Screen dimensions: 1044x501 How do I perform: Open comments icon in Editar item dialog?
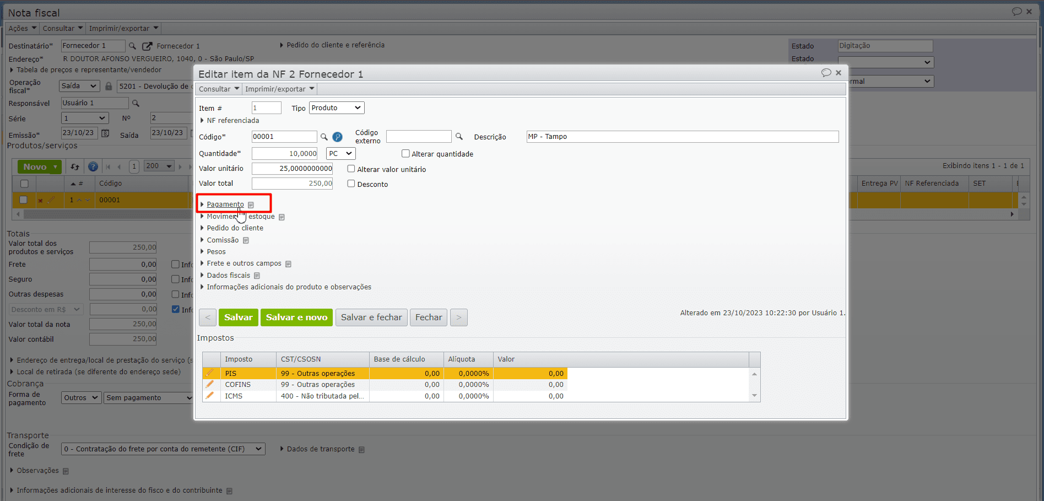826,73
